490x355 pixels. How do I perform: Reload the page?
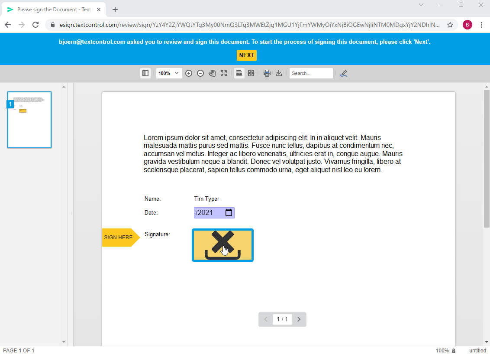(x=35, y=25)
